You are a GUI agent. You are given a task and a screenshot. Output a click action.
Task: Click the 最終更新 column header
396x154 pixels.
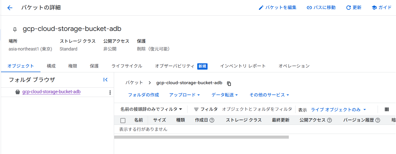tap(281, 120)
